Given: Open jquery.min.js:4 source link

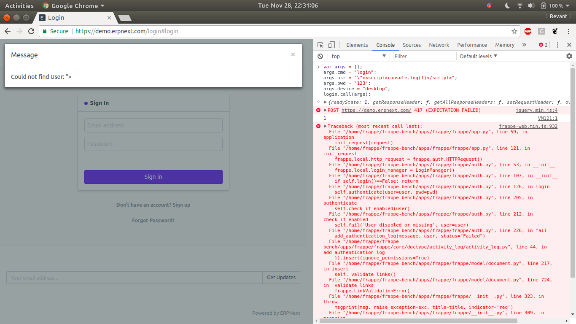Looking at the screenshot, I should click(536, 110).
